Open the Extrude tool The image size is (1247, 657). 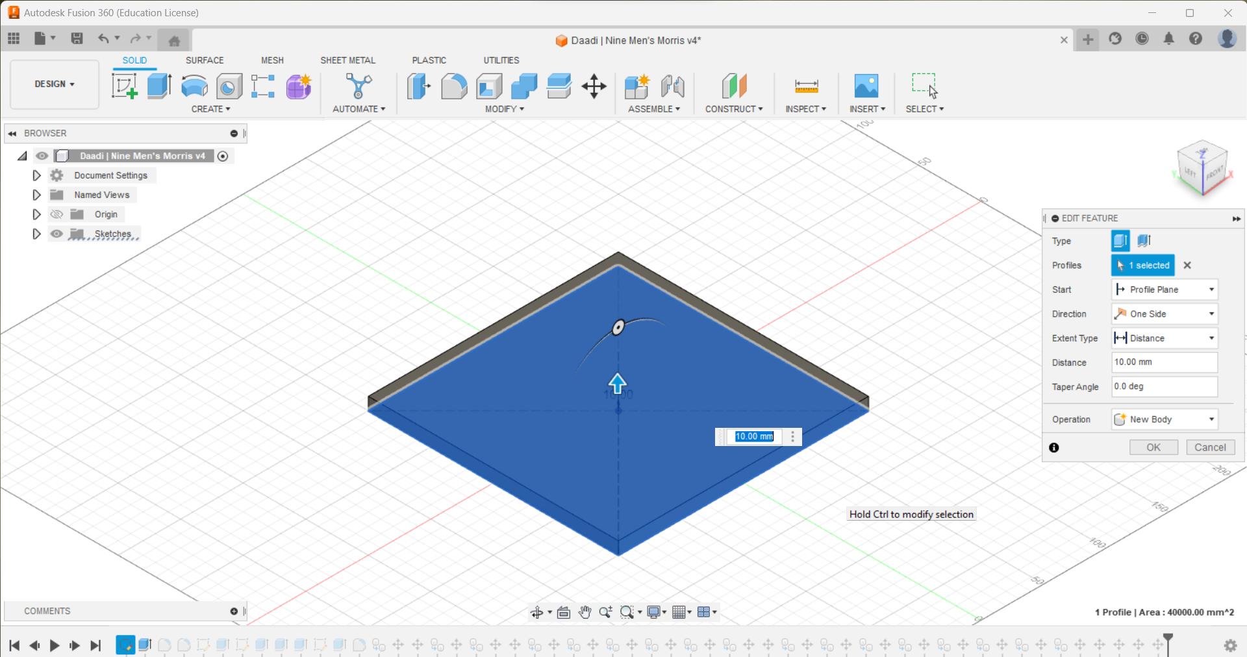[x=159, y=86]
